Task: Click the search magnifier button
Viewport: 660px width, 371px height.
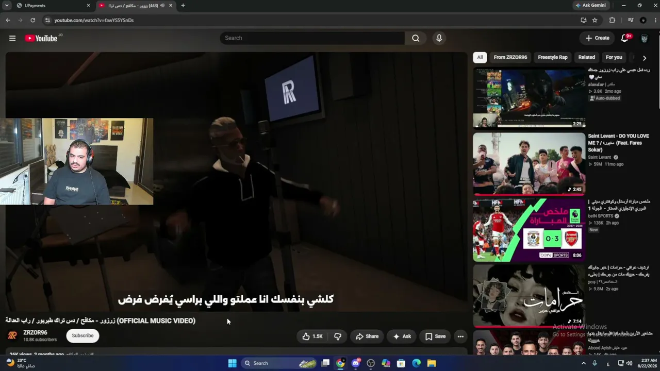Action: pyautogui.click(x=416, y=38)
